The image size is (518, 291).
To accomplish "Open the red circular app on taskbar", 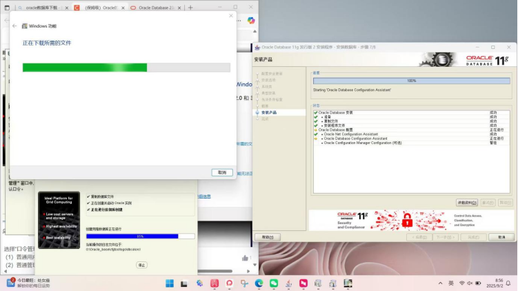I will (229, 283).
